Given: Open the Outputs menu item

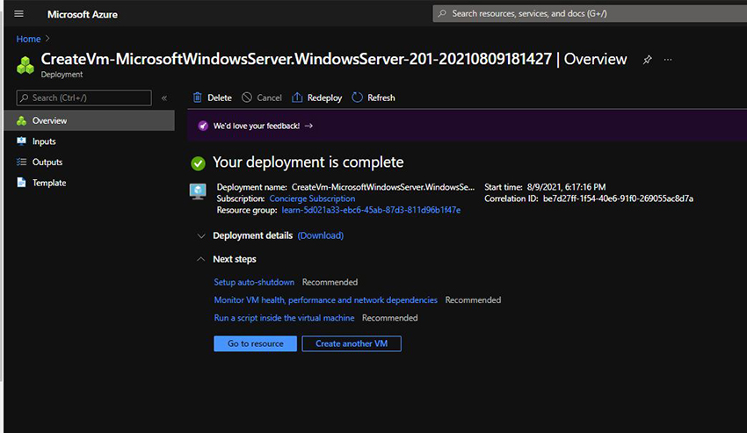Looking at the screenshot, I should (47, 162).
